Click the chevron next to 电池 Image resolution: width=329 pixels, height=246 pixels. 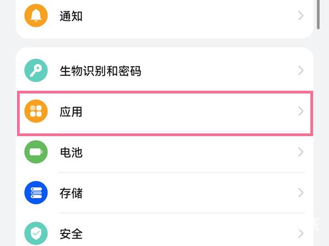click(300, 152)
